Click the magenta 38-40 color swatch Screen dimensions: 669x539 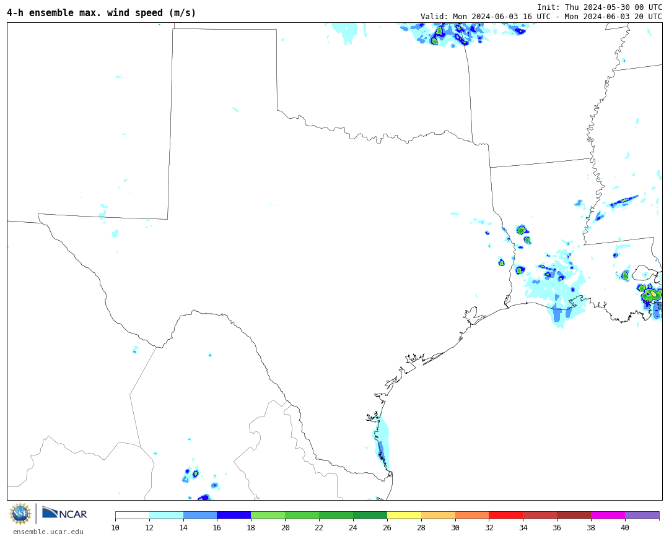pos(608,515)
